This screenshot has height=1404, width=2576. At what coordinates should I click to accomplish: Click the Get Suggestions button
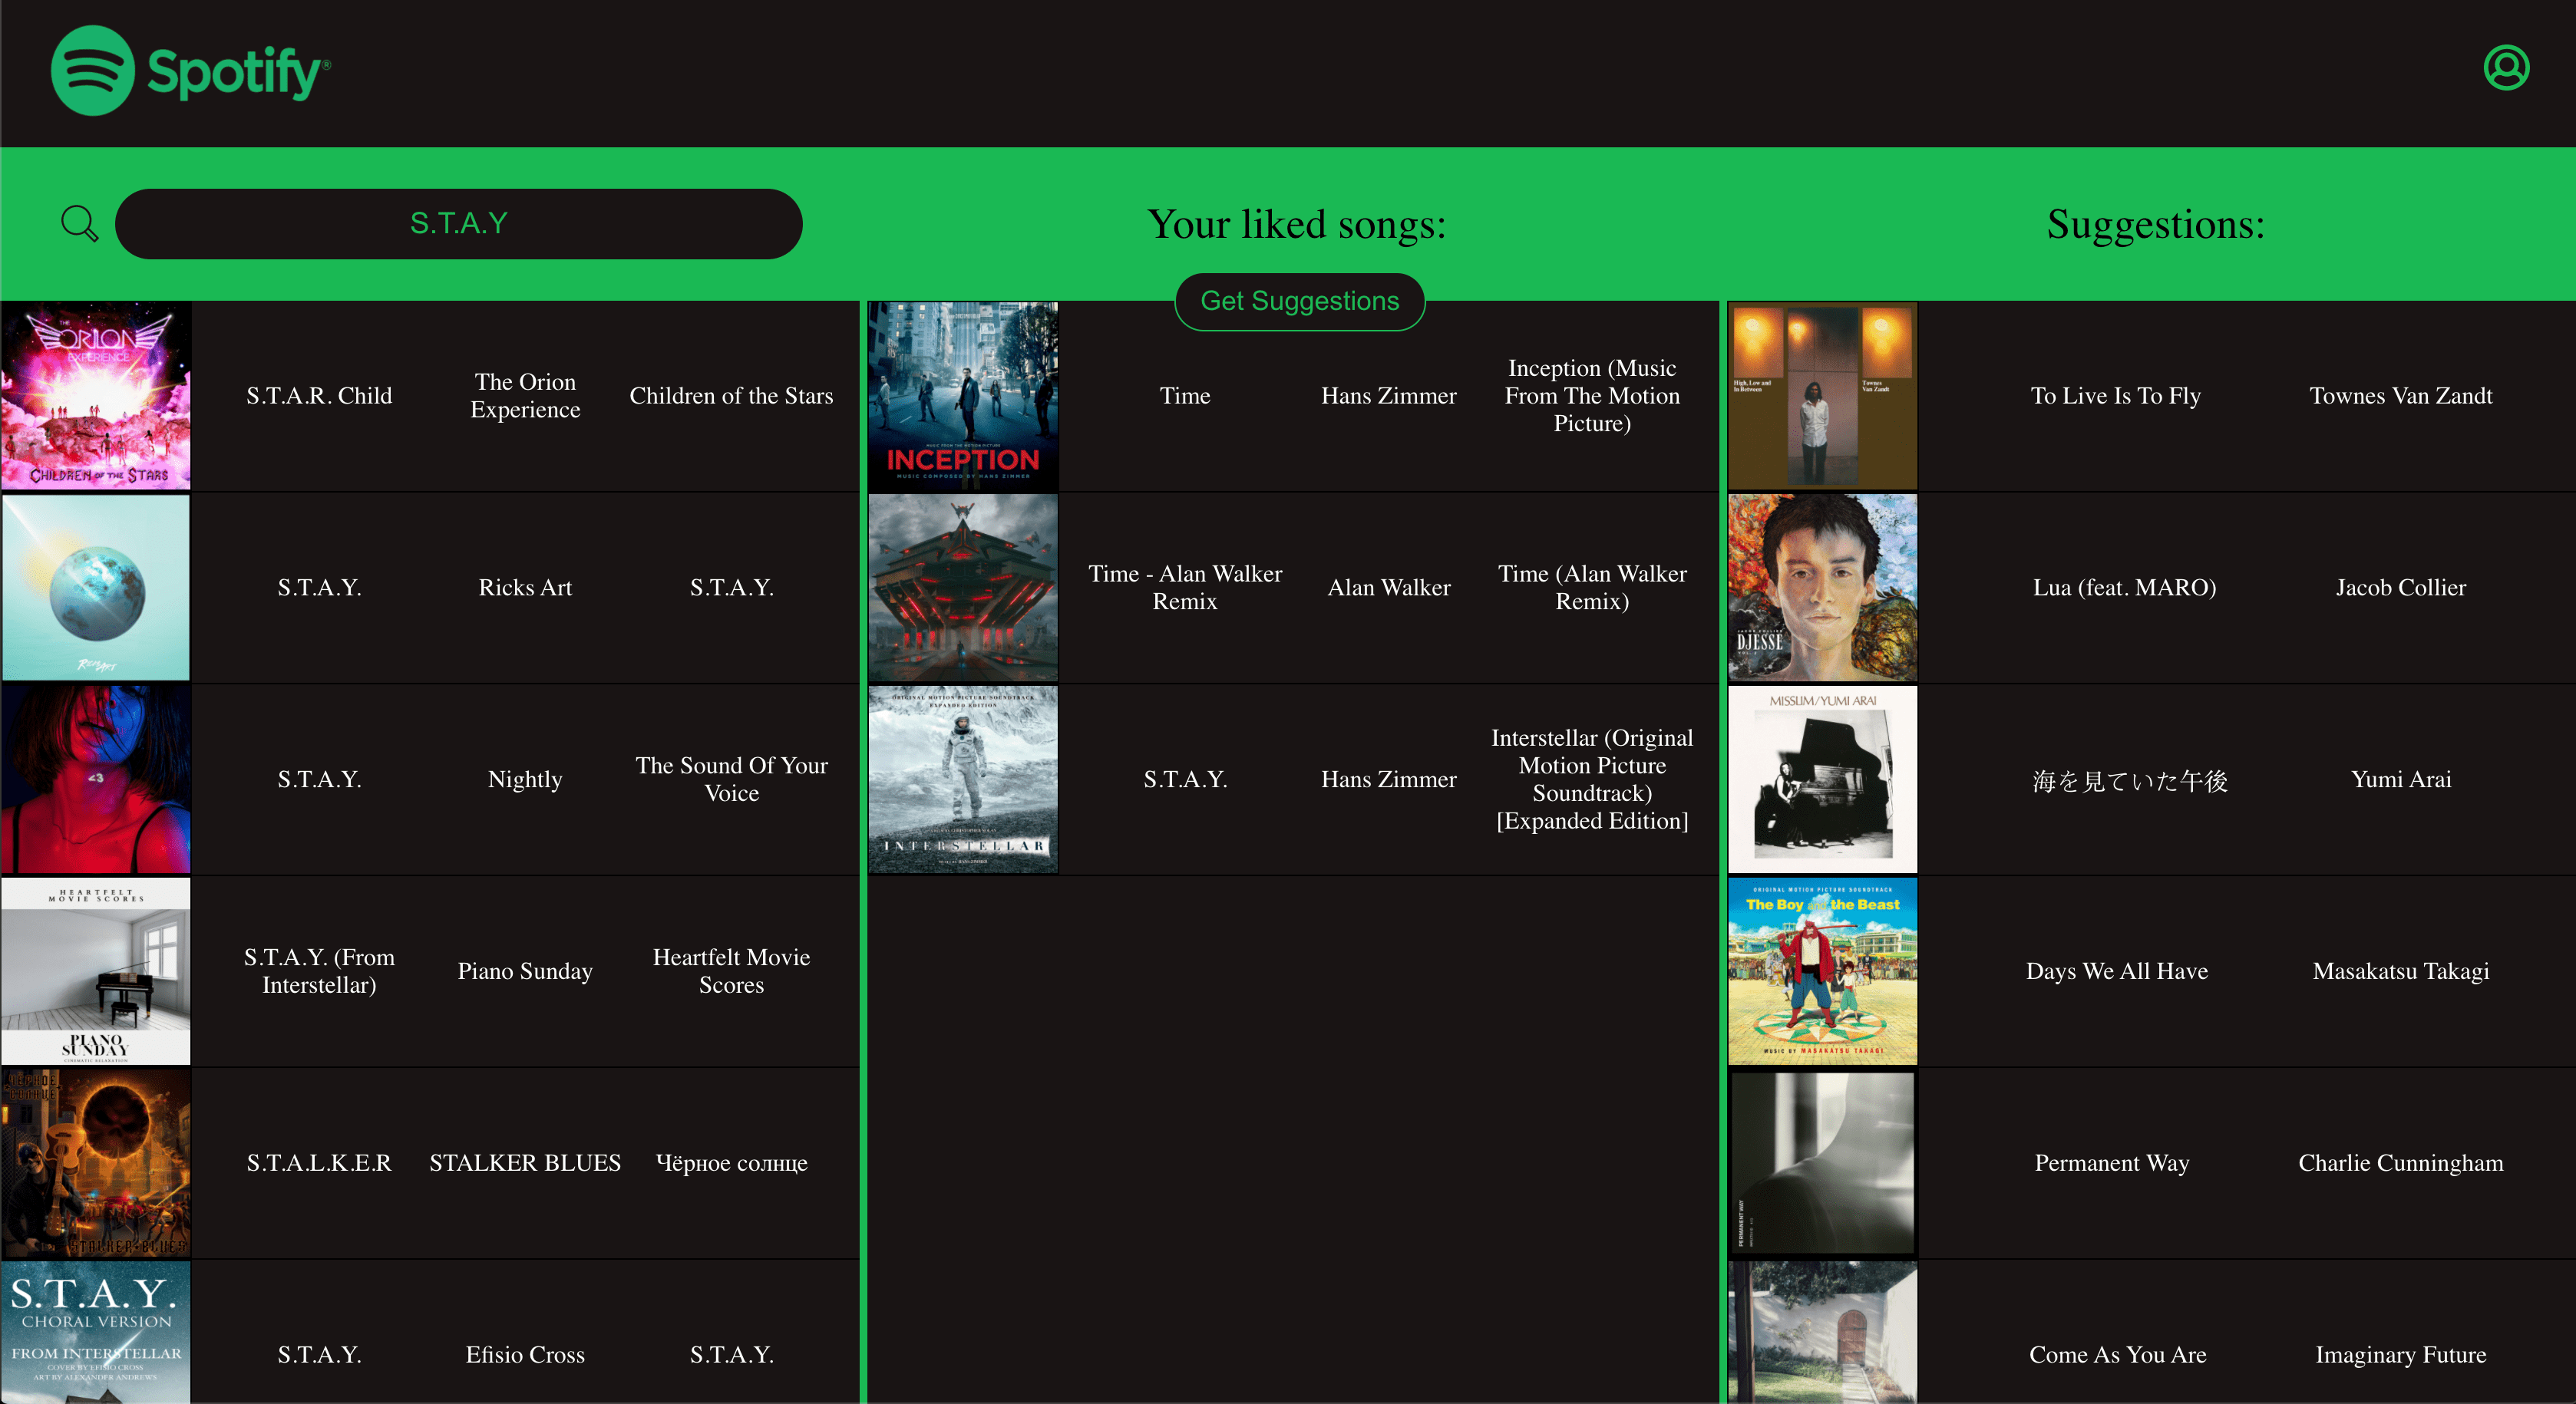[1299, 301]
